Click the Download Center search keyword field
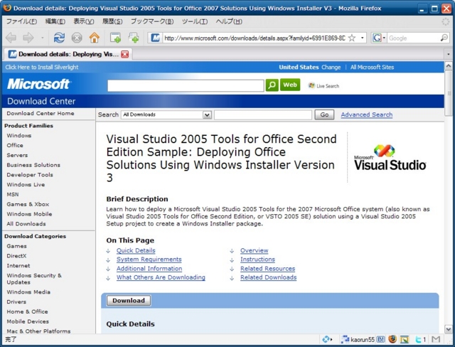Image resolution: width=455 pixels, height=347 pixels. tap(263, 114)
